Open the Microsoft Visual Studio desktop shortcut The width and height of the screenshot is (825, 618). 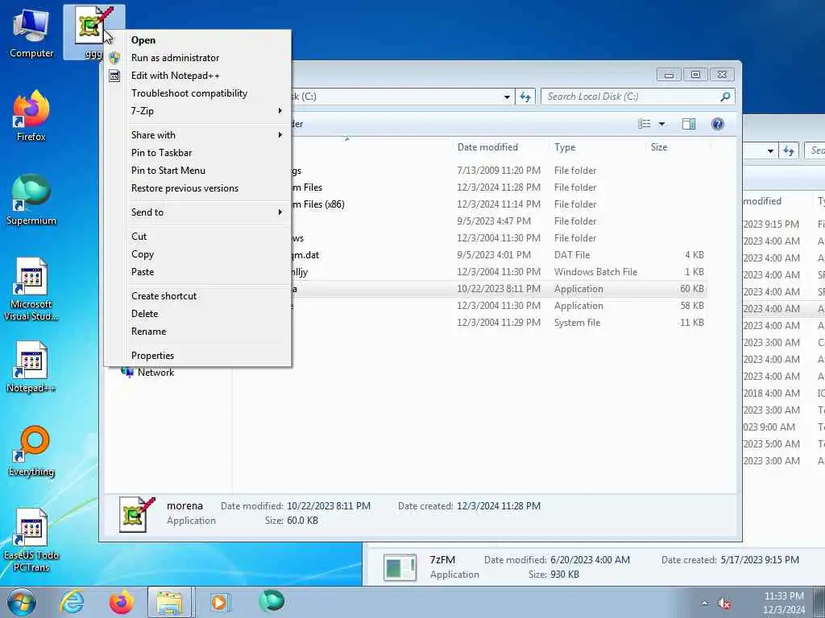(x=31, y=290)
